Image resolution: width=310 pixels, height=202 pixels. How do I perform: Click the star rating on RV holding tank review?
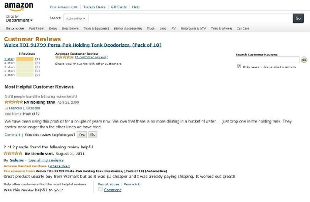pos(14,102)
